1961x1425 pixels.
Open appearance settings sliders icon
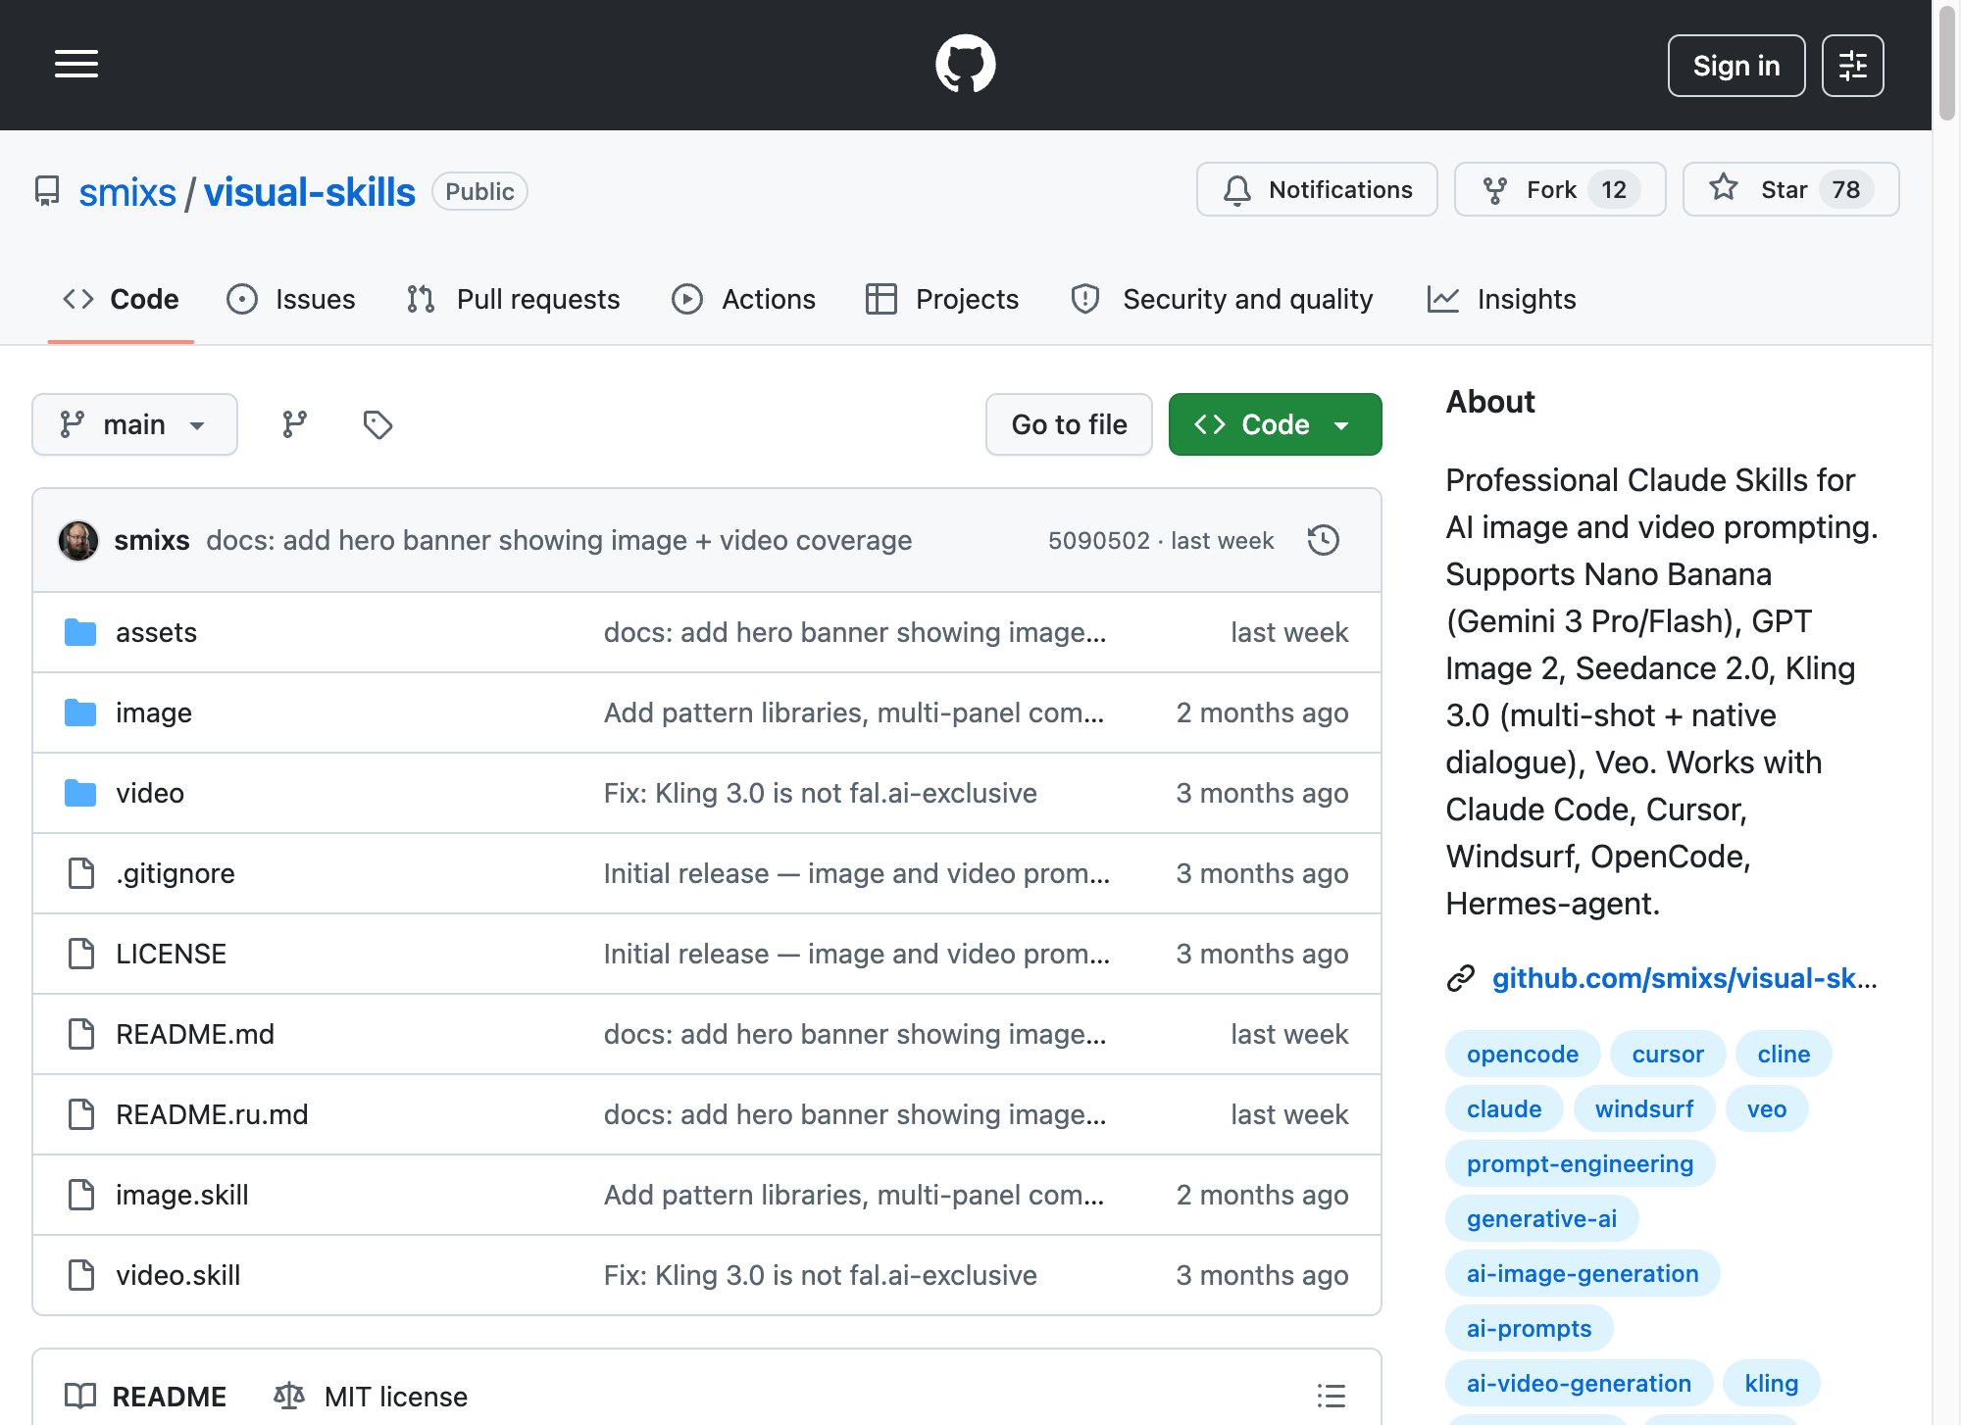point(1852,66)
